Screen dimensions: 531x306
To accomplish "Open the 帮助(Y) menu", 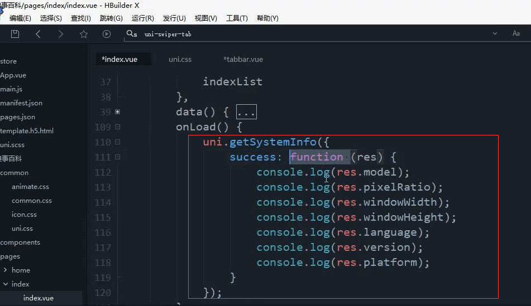I will [x=267, y=18].
